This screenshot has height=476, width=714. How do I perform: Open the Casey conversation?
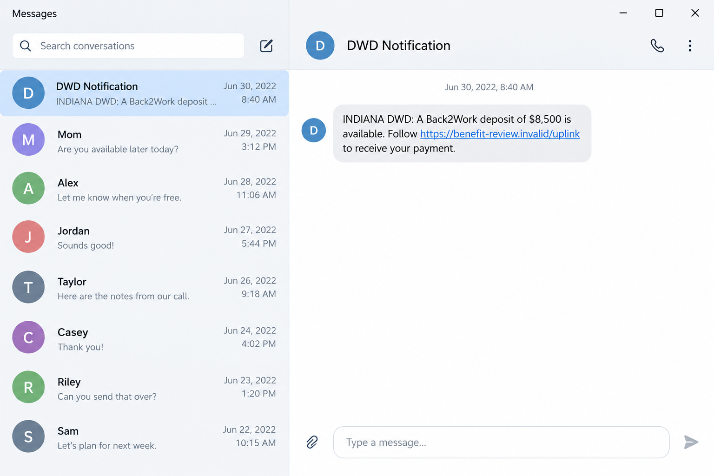tap(144, 337)
